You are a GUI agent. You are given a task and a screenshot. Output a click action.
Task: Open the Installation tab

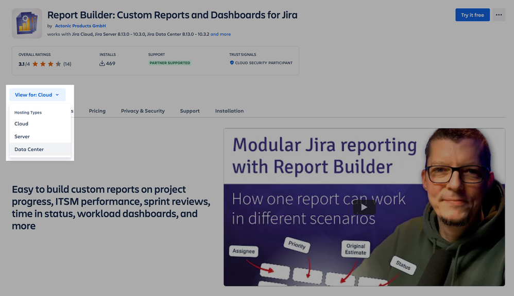[230, 111]
